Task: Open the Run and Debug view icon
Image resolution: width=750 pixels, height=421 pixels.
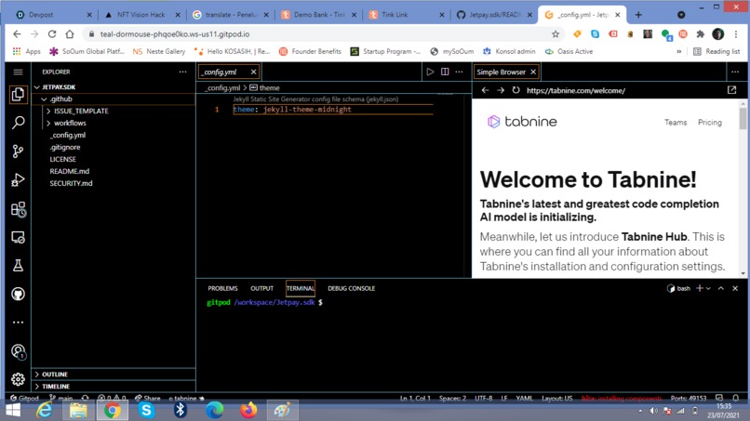Action: pyautogui.click(x=18, y=180)
